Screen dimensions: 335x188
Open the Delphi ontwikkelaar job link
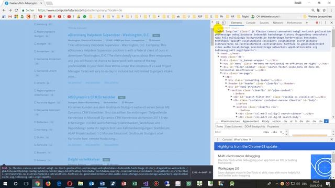click(x=84, y=159)
